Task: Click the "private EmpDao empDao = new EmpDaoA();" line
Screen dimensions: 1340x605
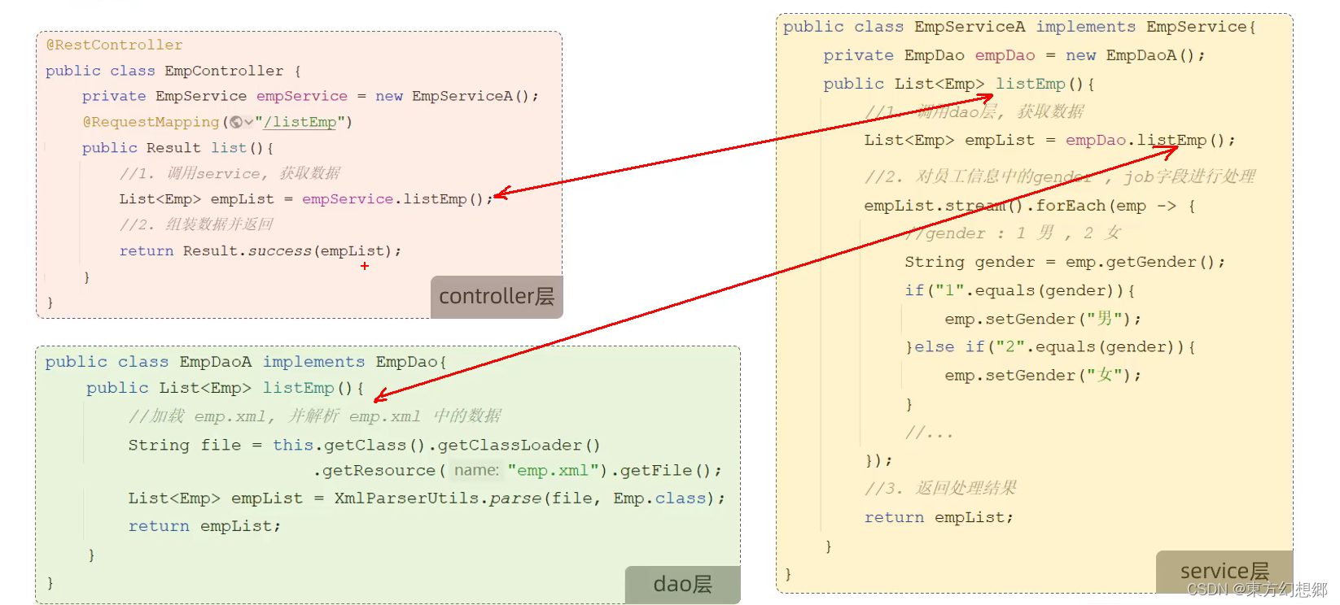Action: pos(1014,55)
